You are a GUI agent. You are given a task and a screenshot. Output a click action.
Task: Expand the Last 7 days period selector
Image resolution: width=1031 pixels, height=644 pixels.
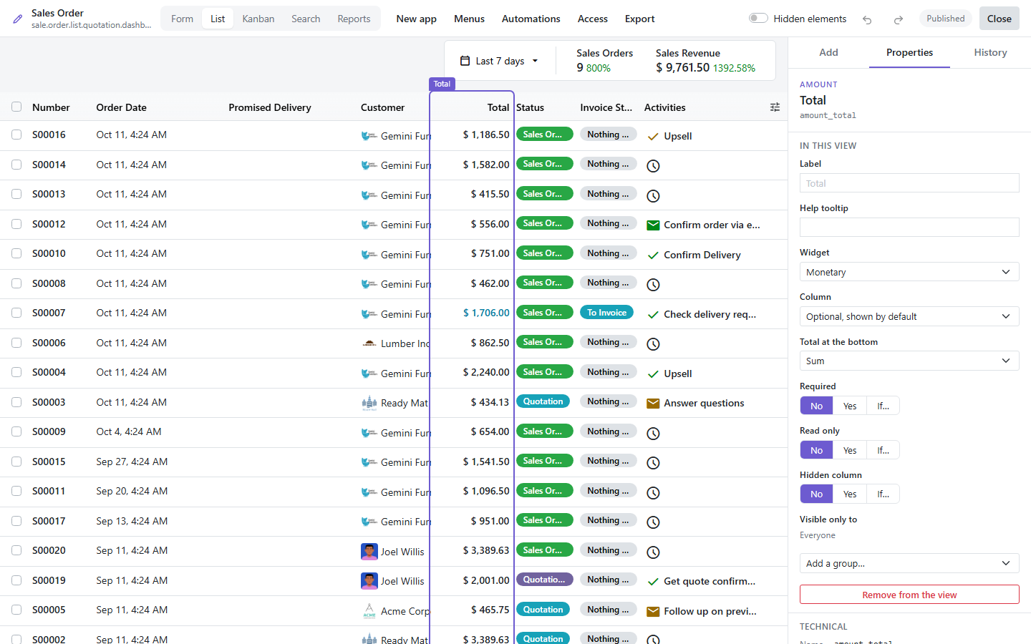tap(500, 61)
